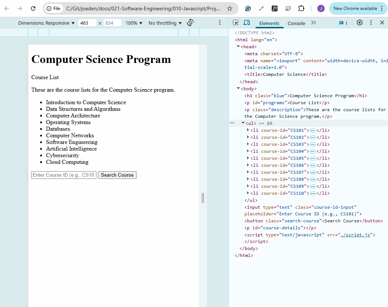Click the Enter Course ID input field
Viewport: 388px width, 307px height.
point(64,175)
